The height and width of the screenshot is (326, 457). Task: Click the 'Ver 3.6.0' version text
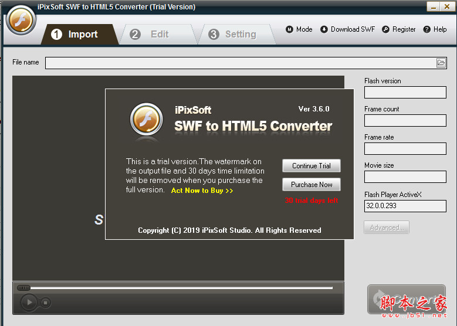(314, 109)
